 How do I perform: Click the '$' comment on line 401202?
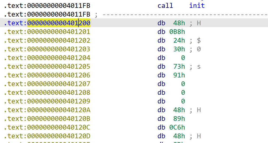(x=199, y=41)
